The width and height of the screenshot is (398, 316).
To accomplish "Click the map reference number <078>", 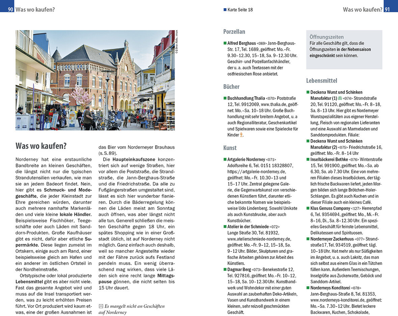I will click(356, 288).
